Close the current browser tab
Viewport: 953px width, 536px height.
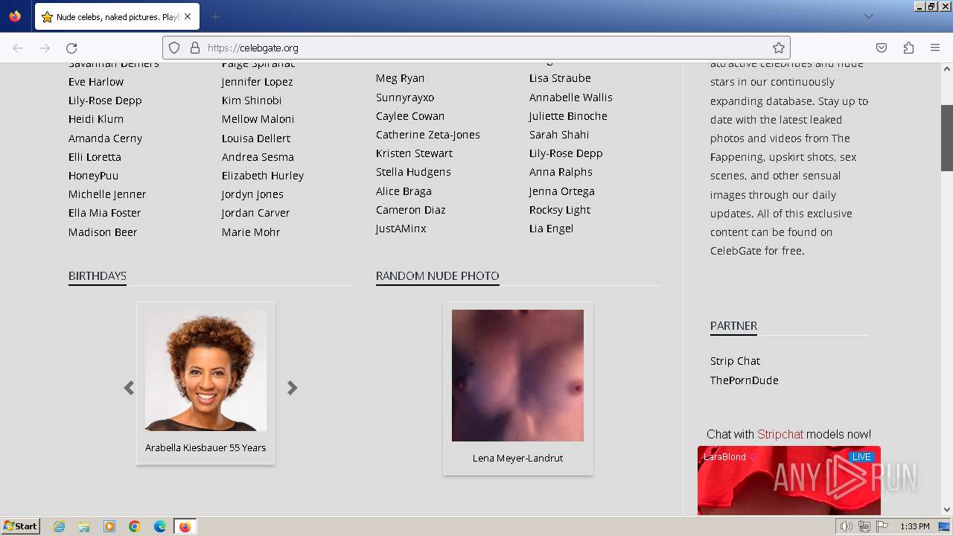pyautogui.click(x=188, y=16)
